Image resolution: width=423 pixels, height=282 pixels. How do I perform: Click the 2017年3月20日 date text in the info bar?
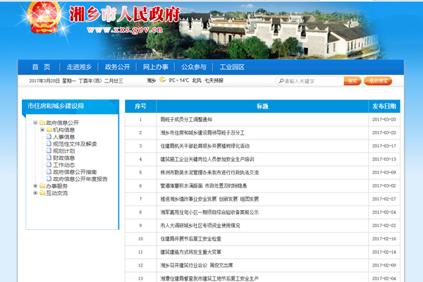pos(44,80)
